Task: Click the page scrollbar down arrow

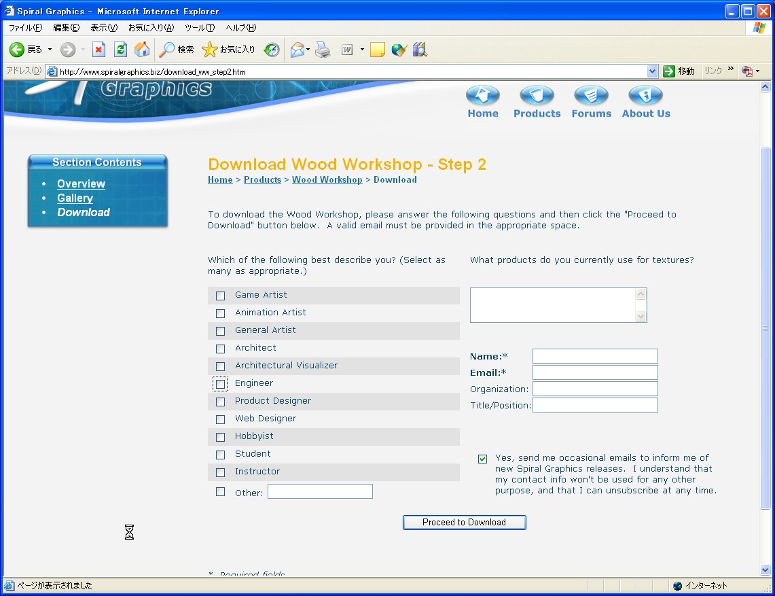Action: 765,569
